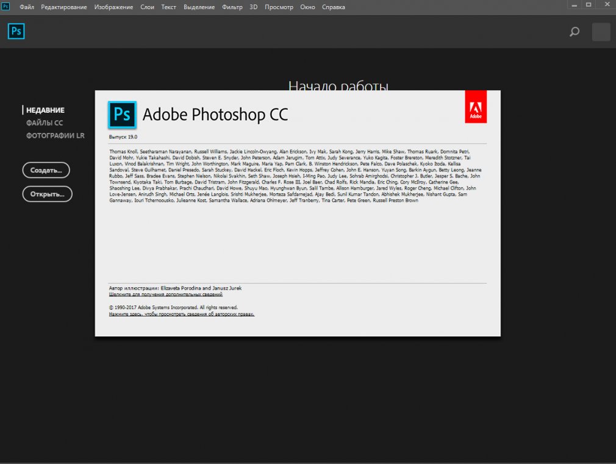616x464 pixels.
Task: Click the Adobe Photoshop CC title text
Action: click(215, 115)
